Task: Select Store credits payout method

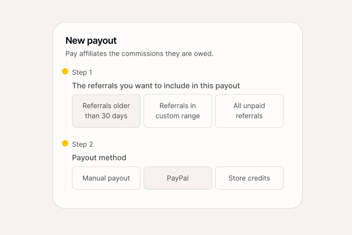Action: click(249, 178)
